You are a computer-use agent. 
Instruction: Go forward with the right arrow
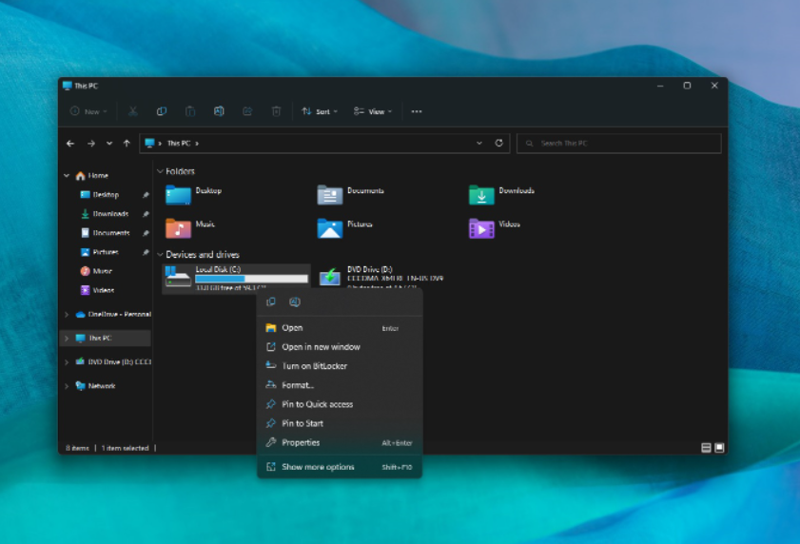pyautogui.click(x=90, y=144)
